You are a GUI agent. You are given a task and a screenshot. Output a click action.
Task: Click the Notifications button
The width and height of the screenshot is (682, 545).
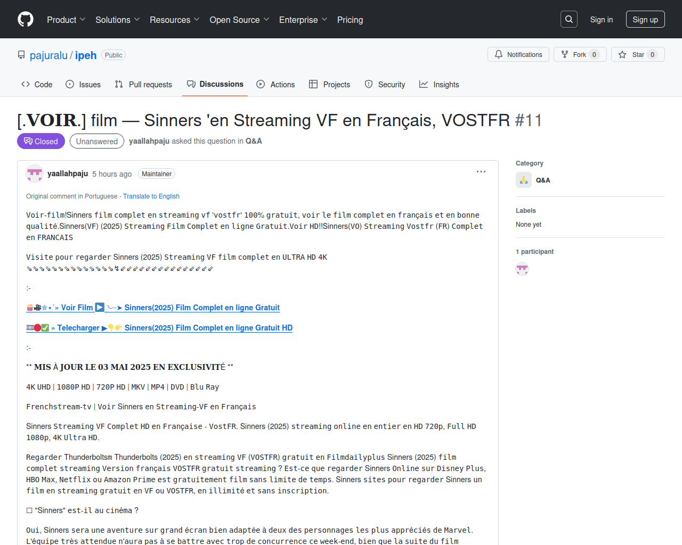(x=518, y=54)
